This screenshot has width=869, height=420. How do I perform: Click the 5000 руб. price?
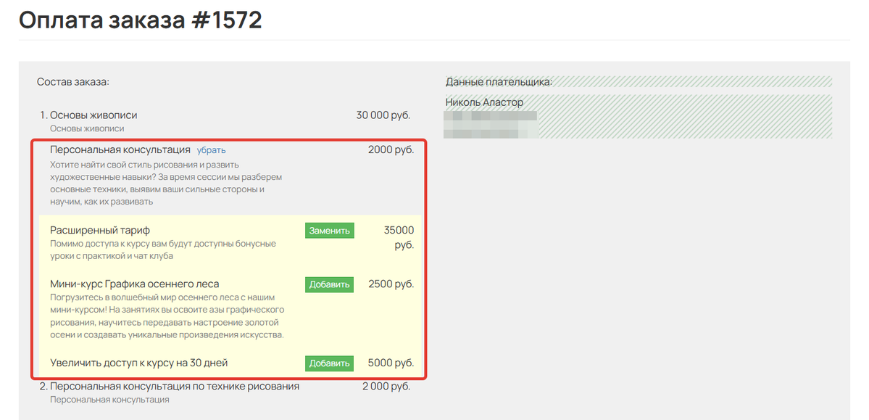tap(391, 363)
